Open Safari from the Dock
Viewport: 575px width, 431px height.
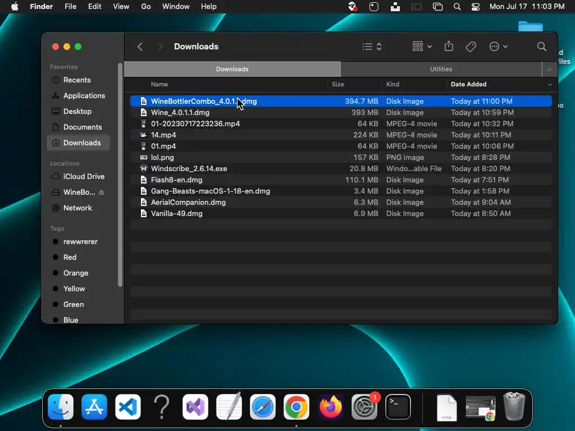(x=263, y=407)
